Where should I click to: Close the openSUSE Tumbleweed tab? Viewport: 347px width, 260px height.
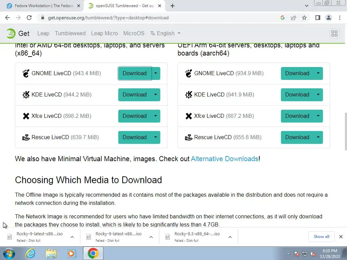click(160, 6)
